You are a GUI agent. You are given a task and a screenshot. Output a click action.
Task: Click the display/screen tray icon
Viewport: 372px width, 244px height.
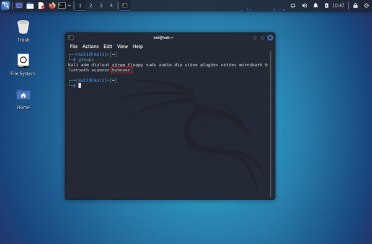click(293, 6)
